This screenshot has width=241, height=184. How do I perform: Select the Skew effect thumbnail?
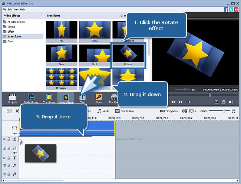click(x=62, y=55)
